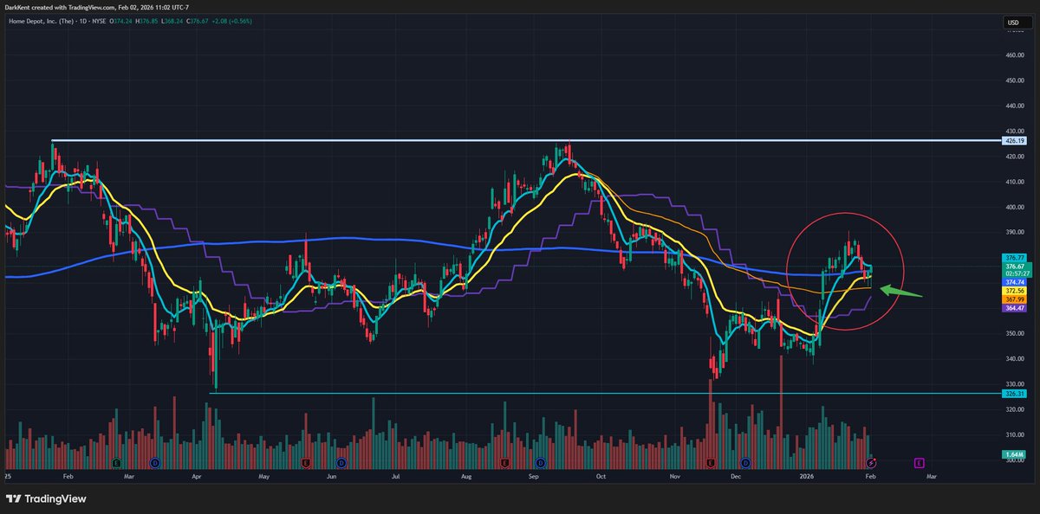Click the Mar label at time axis end
Screen dimensions: 1040x514
pyautogui.click(x=932, y=476)
